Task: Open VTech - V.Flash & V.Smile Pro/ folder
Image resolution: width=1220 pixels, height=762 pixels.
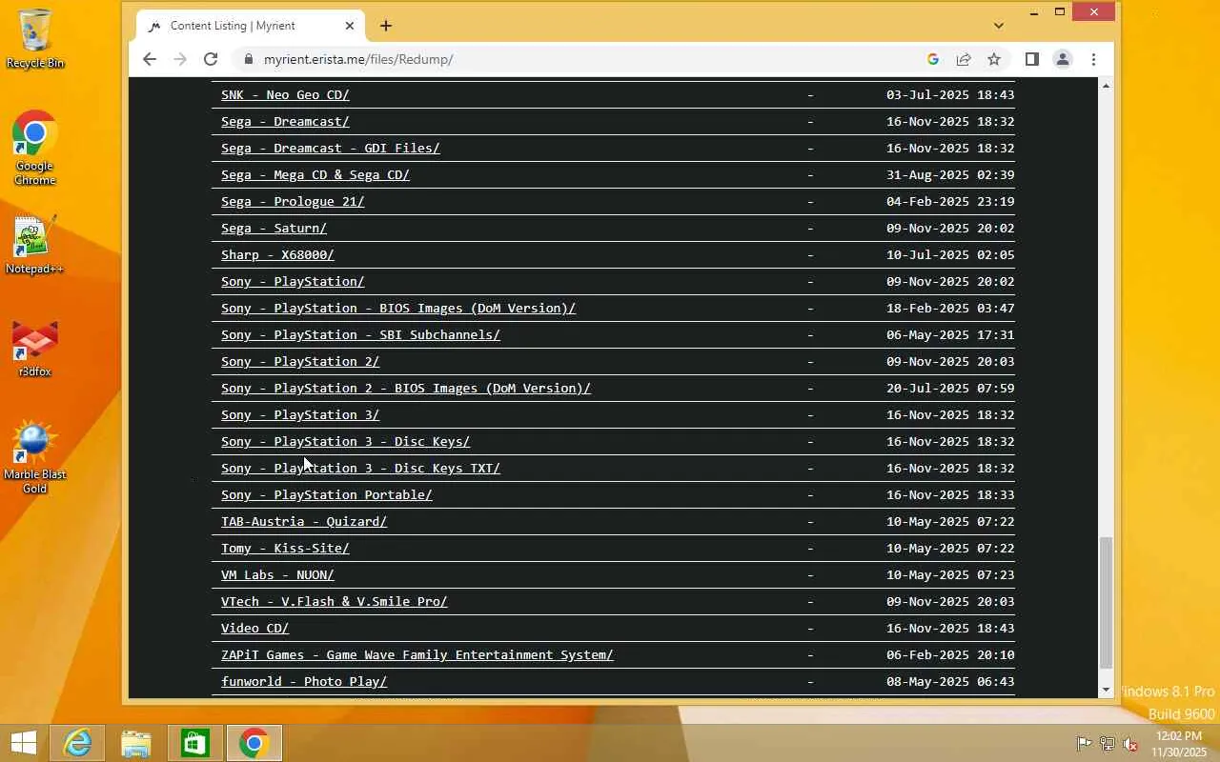Action: (335, 602)
